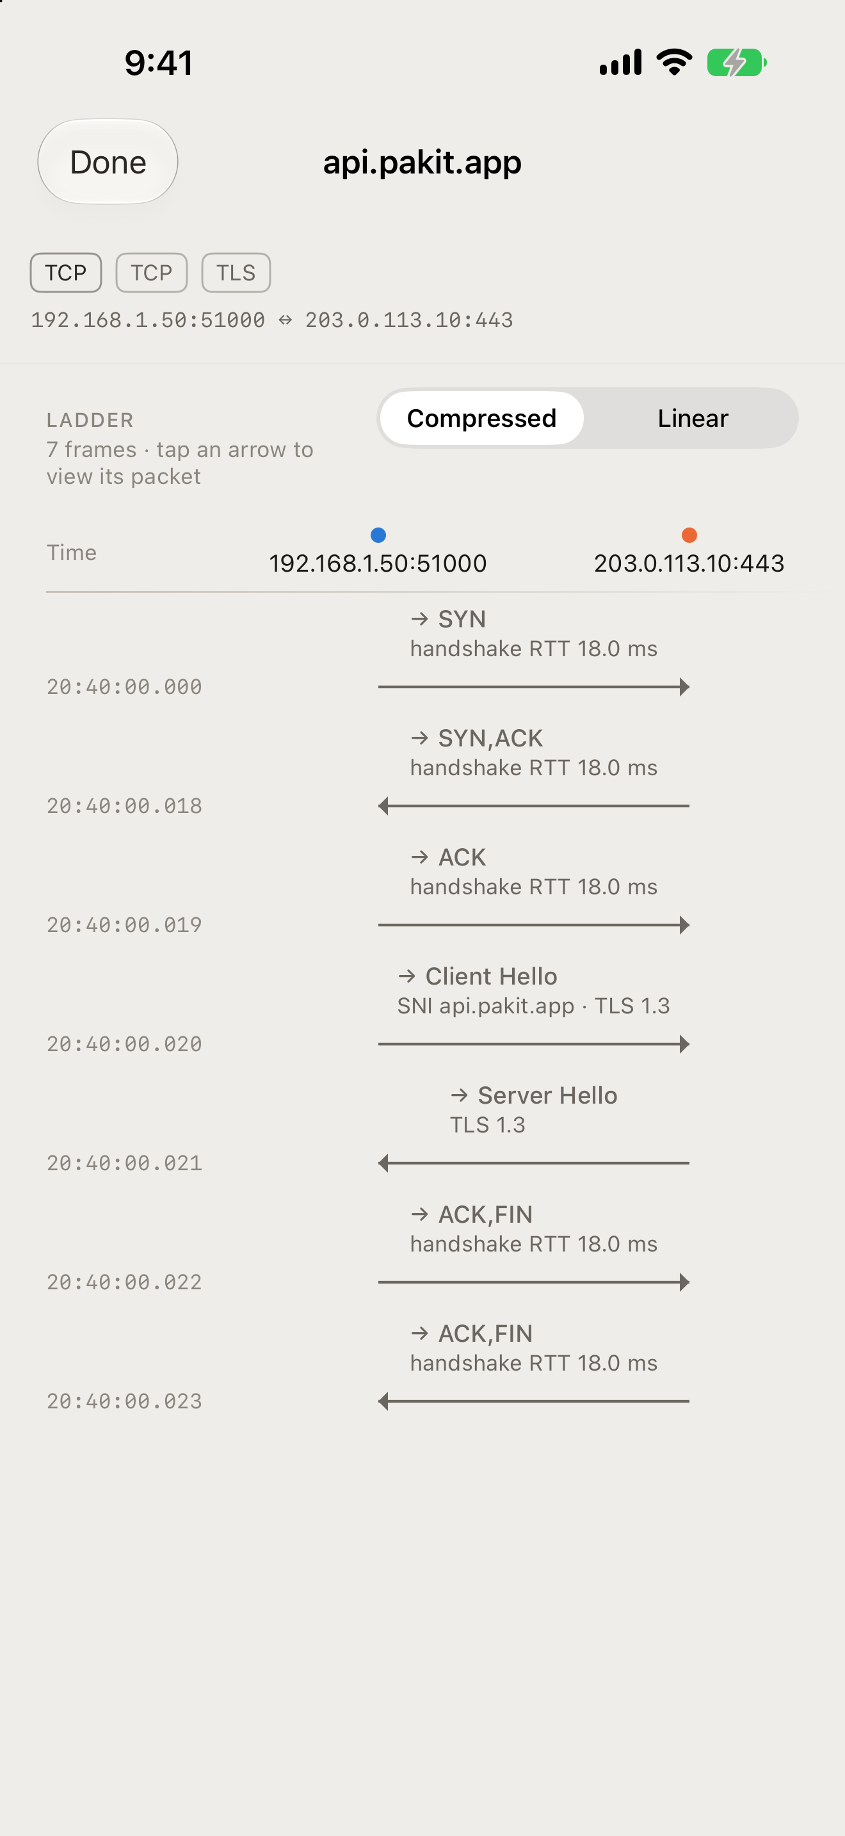
Task: Tap the battery charging status icon
Action: pyautogui.click(x=737, y=63)
